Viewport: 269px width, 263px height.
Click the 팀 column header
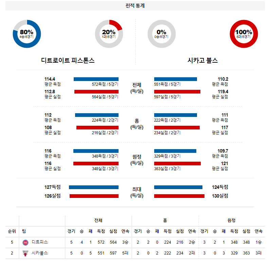(24, 231)
